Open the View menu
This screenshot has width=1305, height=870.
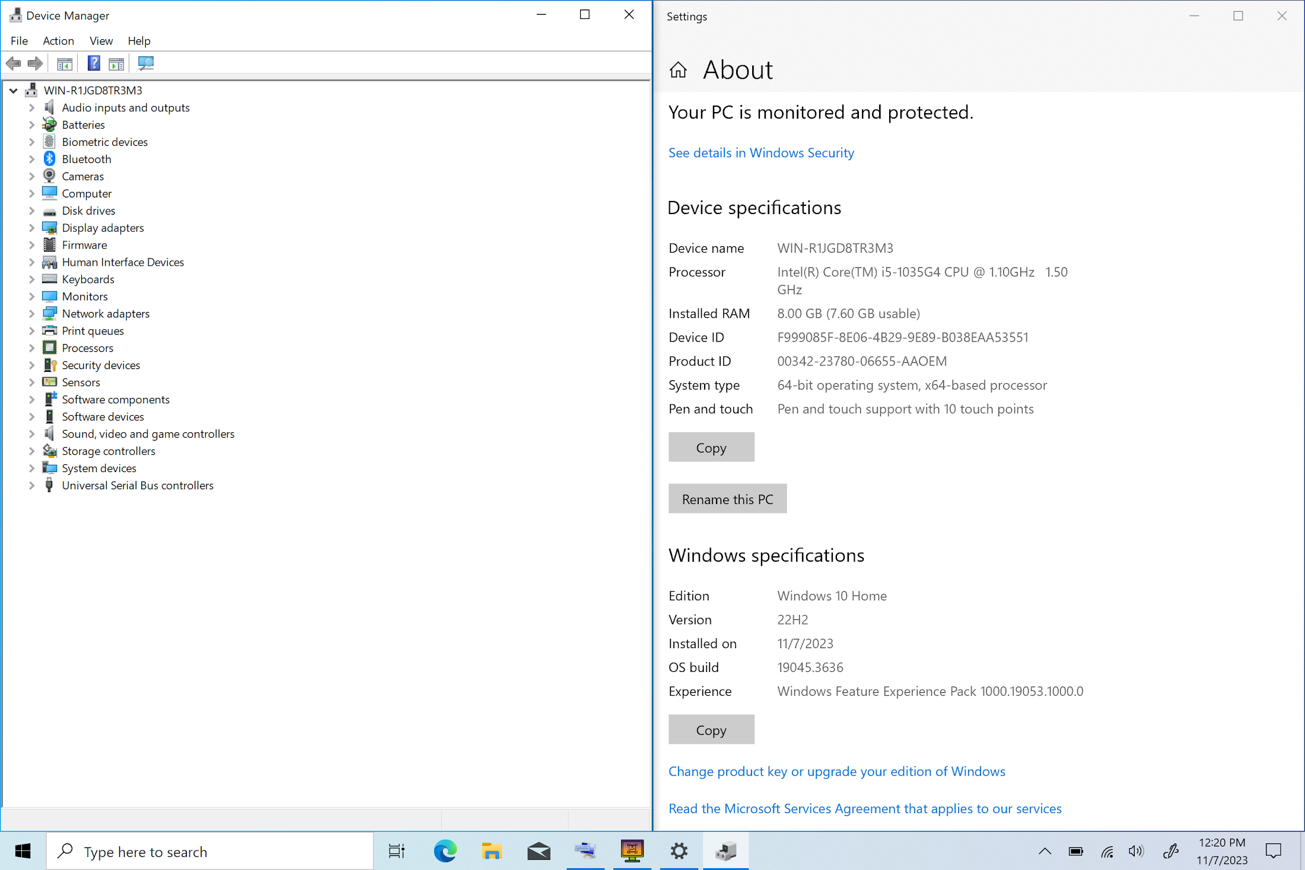tap(101, 41)
